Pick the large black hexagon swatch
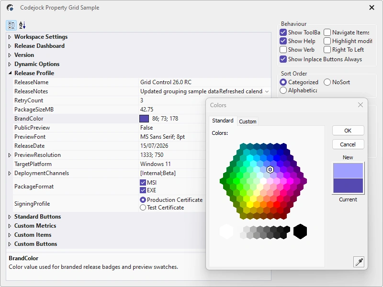The image size is (383, 287). coord(300,232)
